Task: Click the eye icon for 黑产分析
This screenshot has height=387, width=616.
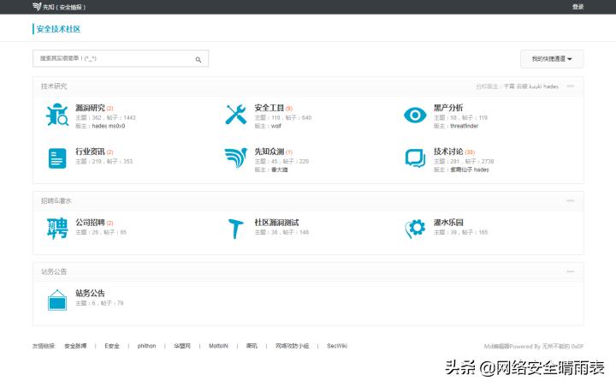Action: [415, 115]
